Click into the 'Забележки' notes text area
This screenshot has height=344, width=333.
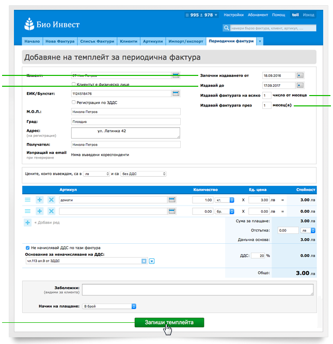(198, 290)
